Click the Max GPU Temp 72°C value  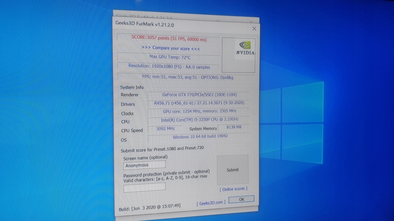click(170, 57)
